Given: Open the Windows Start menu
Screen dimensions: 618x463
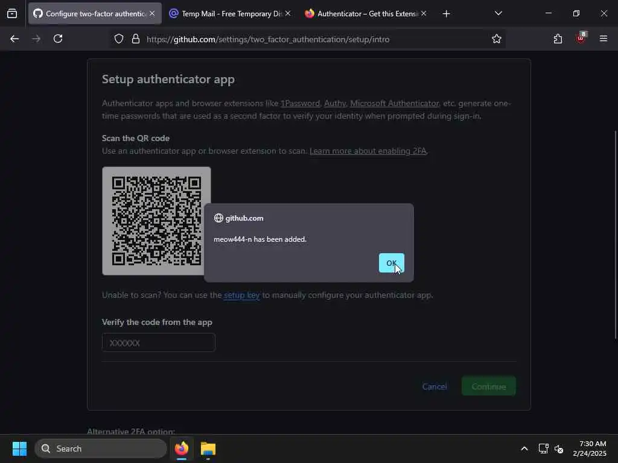Looking at the screenshot, I should pyautogui.click(x=19, y=449).
